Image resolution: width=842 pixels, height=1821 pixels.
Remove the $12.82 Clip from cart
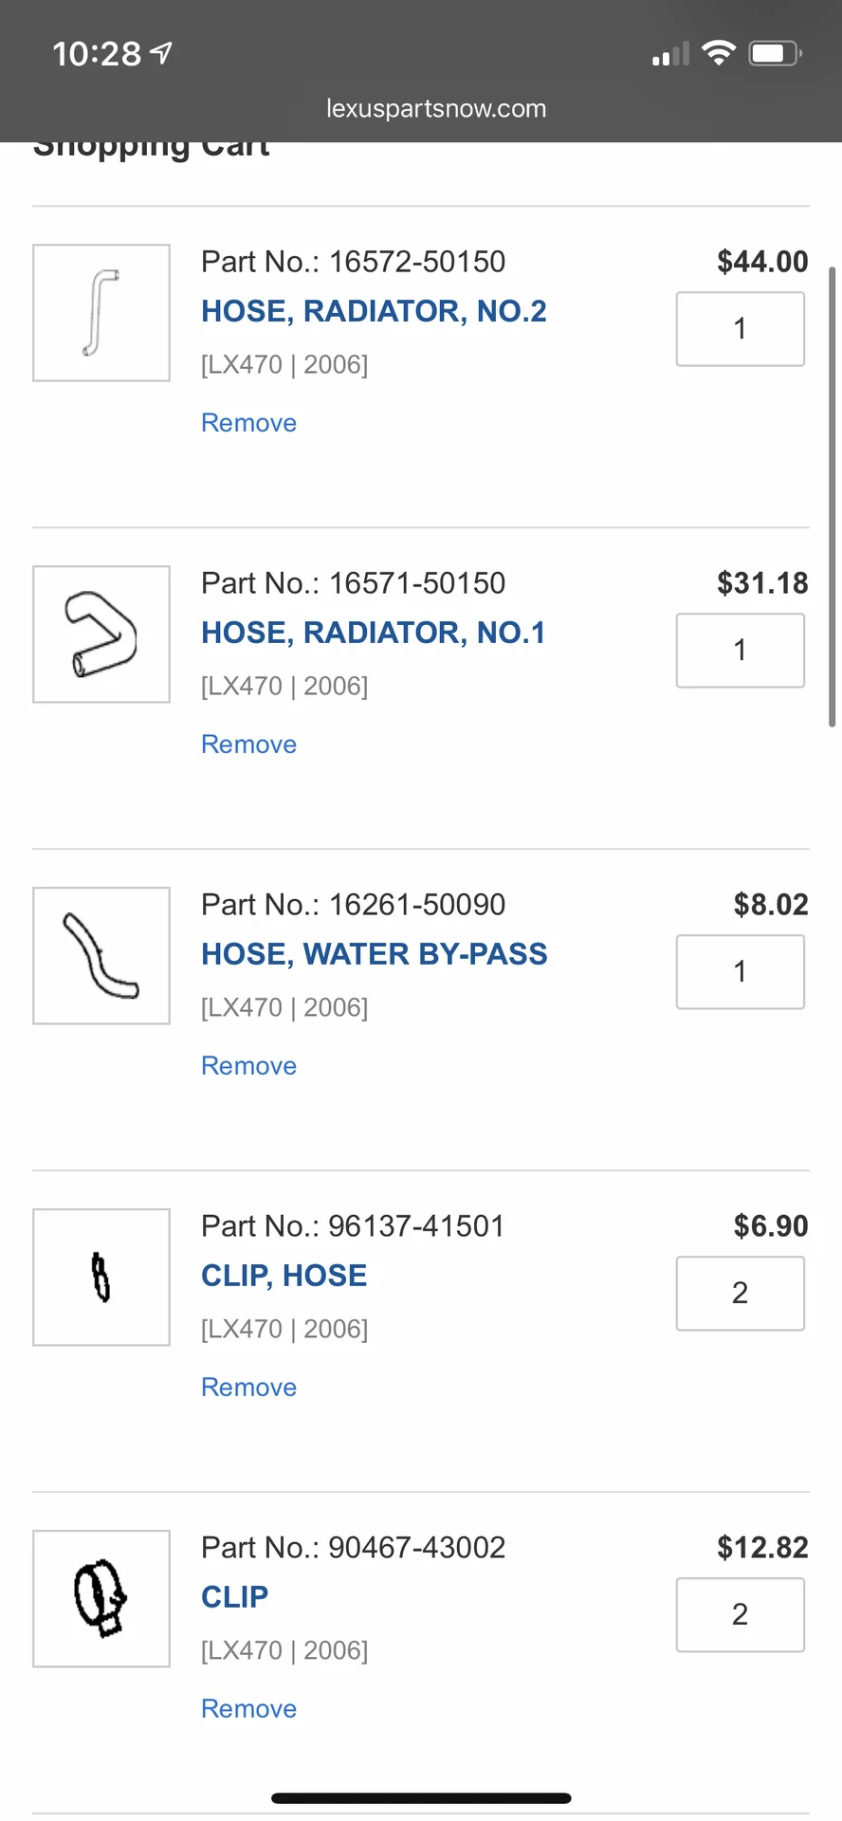[248, 1709]
